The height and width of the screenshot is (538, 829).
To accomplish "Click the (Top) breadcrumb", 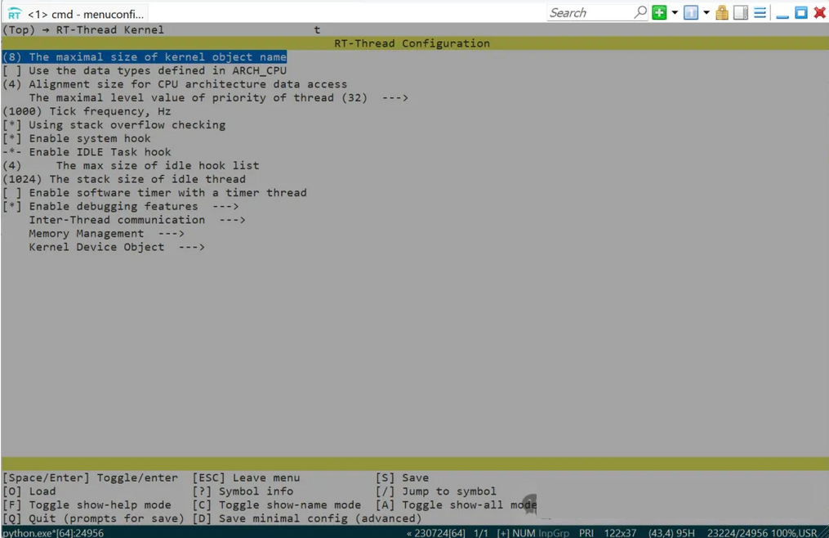I will click(x=19, y=29).
